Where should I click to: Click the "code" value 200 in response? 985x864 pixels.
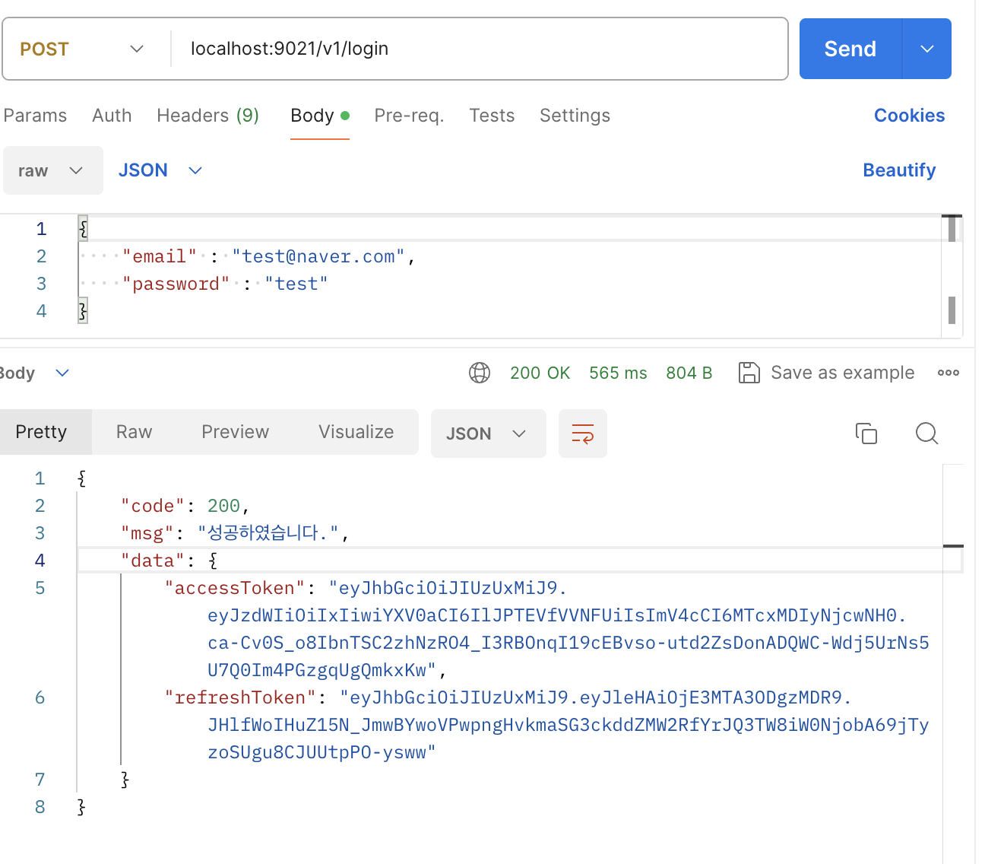[x=223, y=506]
